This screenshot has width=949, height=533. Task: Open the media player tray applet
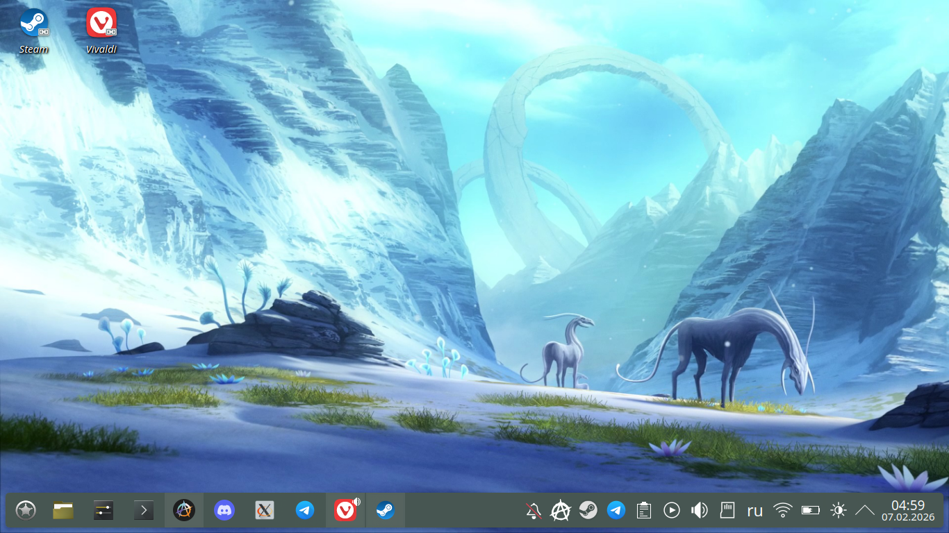pos(672,511)
